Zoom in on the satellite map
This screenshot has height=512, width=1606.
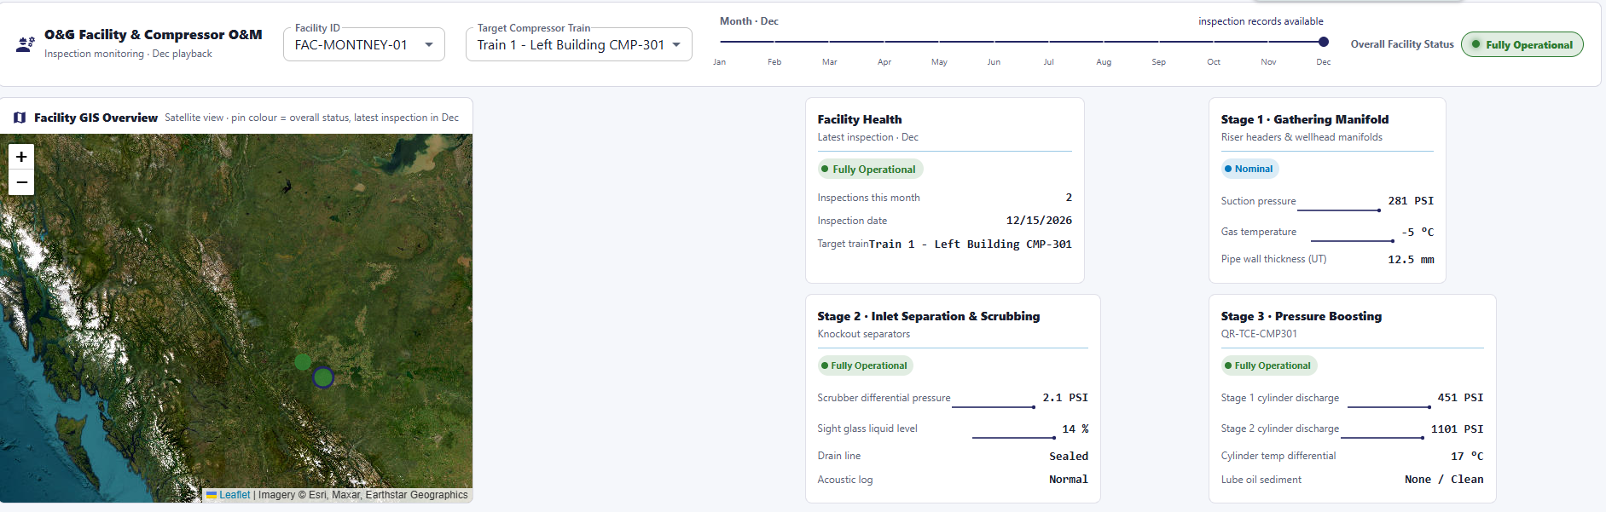click(21, 157)
